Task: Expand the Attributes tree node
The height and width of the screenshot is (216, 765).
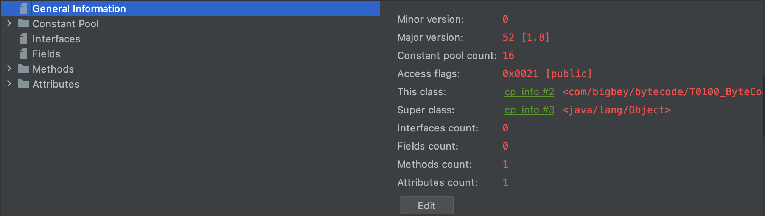Action: (9, 84)
